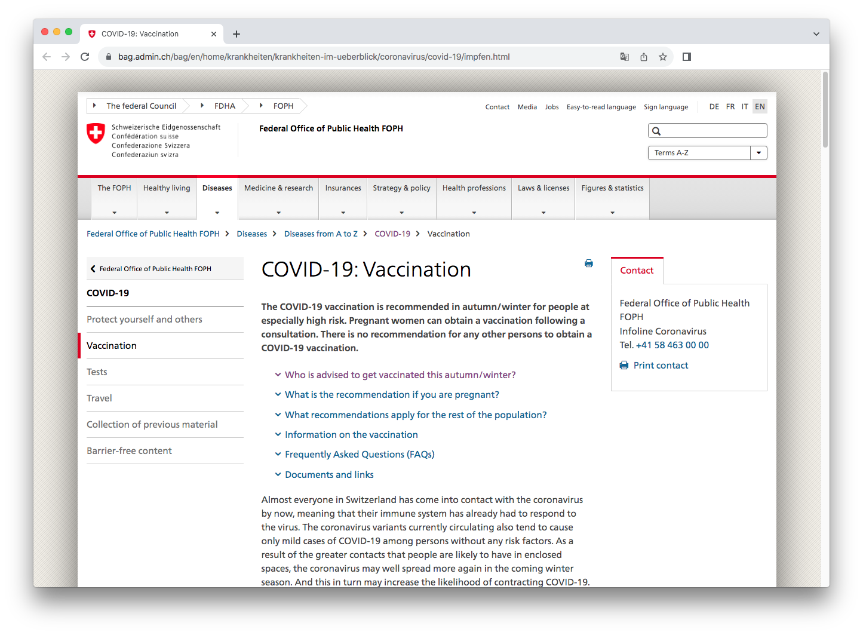
Task: Open Health professions menu
Action: pyautogui.click(x=474, y=198)
